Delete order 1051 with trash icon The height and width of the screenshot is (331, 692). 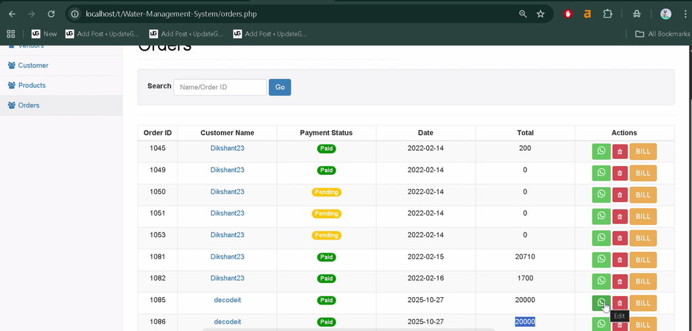620,217
